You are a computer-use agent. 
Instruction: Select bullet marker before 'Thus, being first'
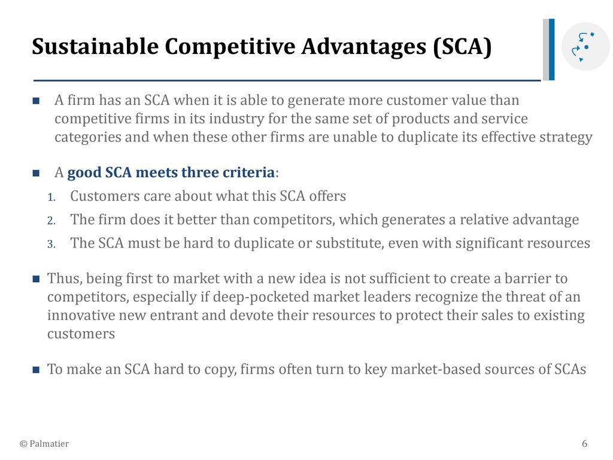[x=36, y=279]
